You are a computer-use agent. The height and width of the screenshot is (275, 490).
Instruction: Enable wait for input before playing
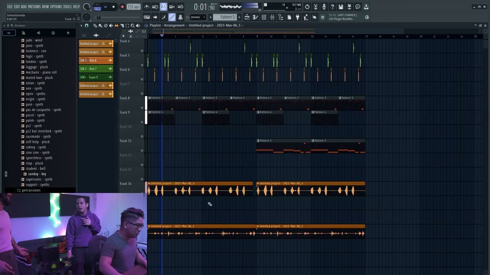click(155, 6)
